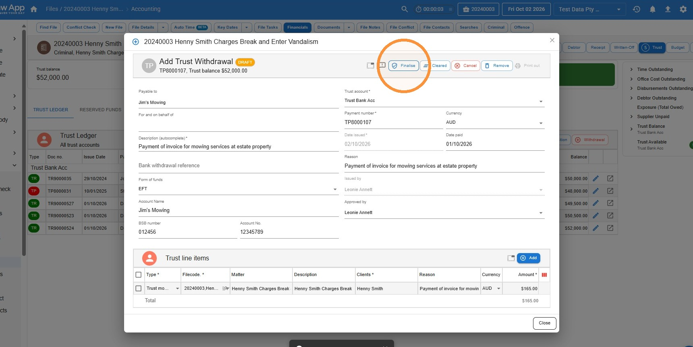Tick the header select-all checkbox in line items
This screenshot has width=693, height=347.
pyautogui.click(x=139, y=275)
